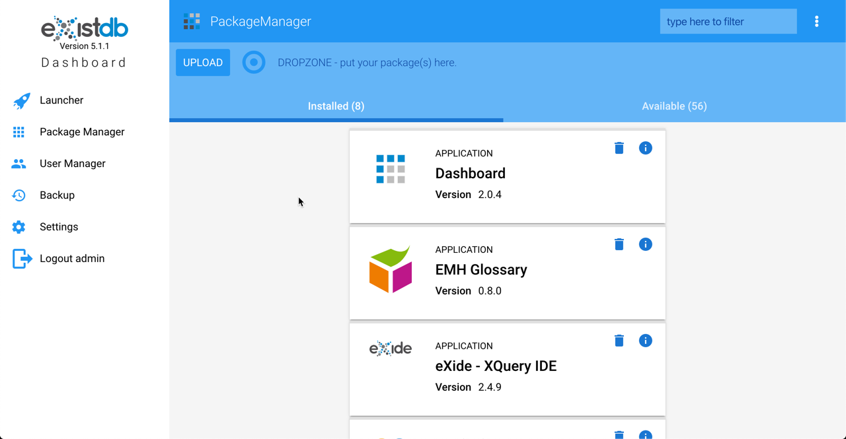This screenshot has height=439, width=846.
Task: Click the Backup clock icon
Action: click(19, 195)
